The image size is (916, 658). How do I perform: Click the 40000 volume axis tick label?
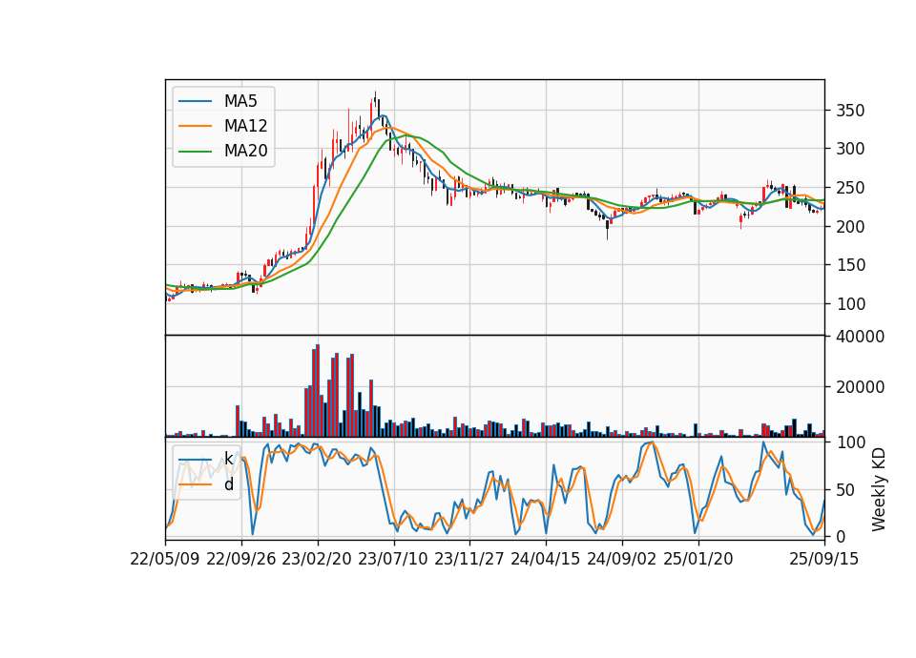pos(860,337)
